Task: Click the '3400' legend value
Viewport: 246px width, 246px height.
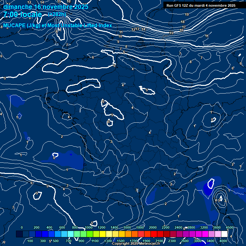Action: [210, 241]
